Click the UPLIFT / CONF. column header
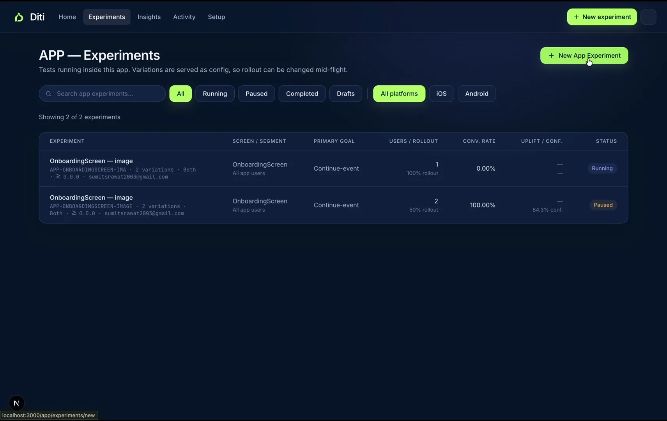 coord(542,141)
